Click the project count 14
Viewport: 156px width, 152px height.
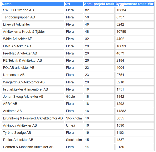tap(99, 147)
